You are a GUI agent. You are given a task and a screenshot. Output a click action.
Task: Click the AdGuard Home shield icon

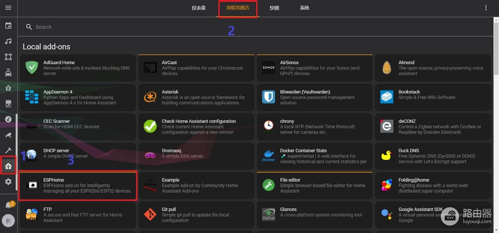(32, 68)
